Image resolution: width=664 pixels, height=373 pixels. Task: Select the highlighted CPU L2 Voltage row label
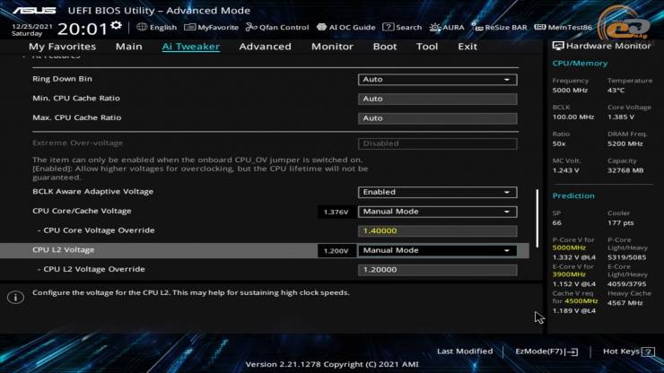(x=63, y=250)
